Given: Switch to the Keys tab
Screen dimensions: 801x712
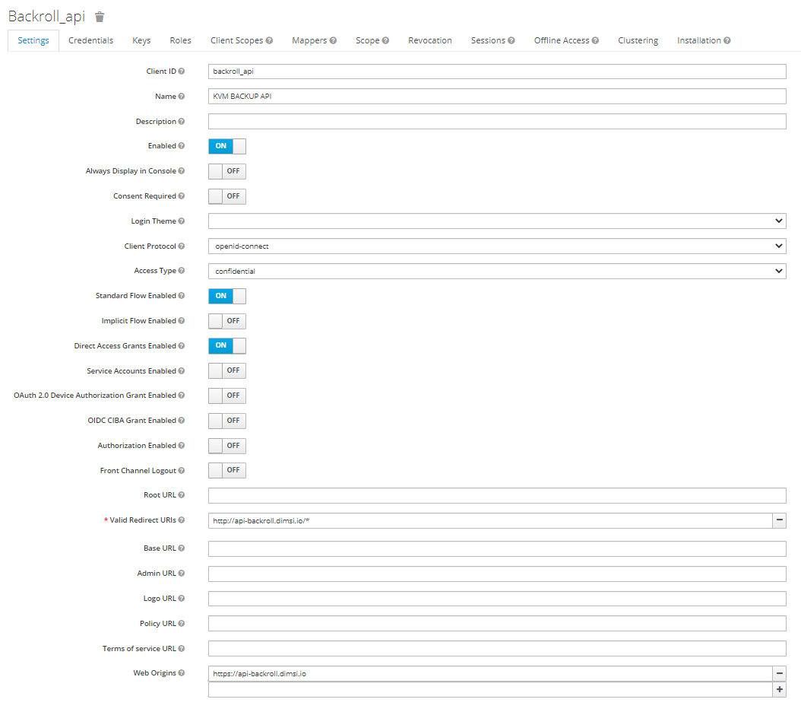Looking at the screenshot, I should (x=141, y=40).
